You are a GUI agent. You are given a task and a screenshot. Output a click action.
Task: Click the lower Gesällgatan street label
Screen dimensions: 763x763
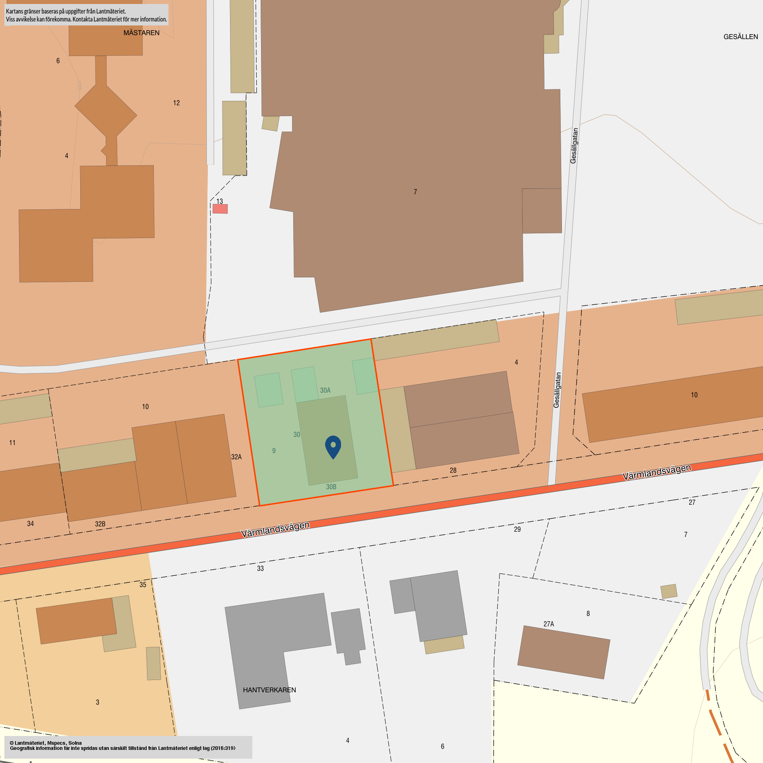(557, 390)
